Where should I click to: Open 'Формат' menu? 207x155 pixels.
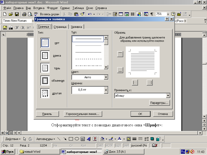pos(52,8)
